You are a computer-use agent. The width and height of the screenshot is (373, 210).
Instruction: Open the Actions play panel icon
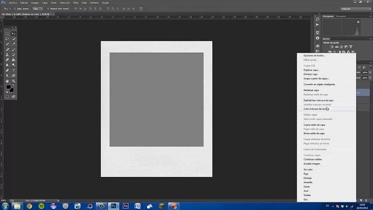pos(317,24)
